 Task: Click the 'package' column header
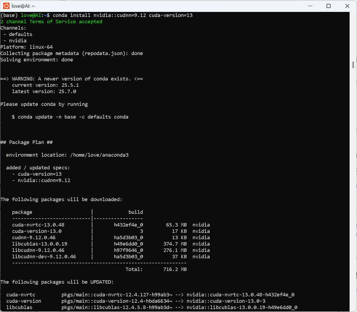click(22, 212)
